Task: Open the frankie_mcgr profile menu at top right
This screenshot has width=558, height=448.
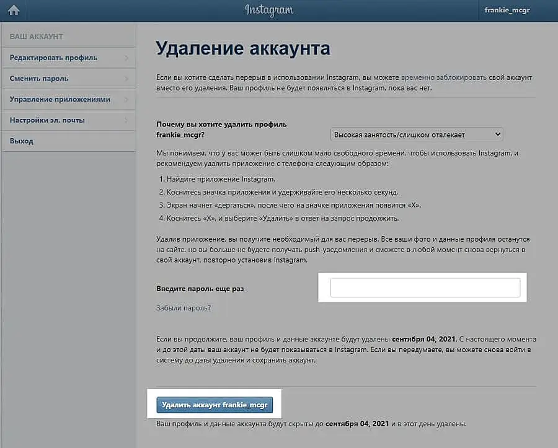Action: [507, 11]
